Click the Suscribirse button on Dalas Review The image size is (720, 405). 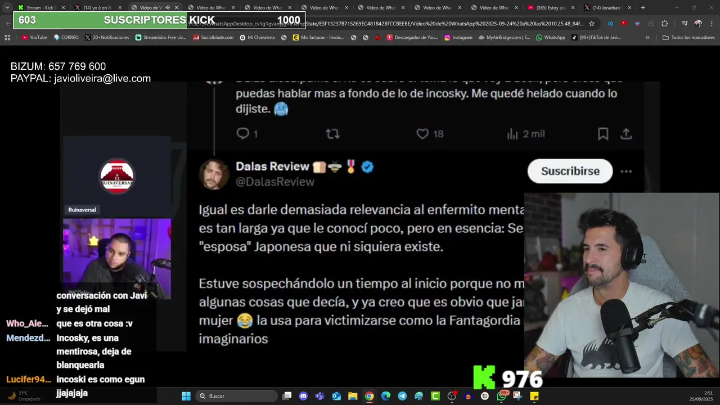(570, 171)
